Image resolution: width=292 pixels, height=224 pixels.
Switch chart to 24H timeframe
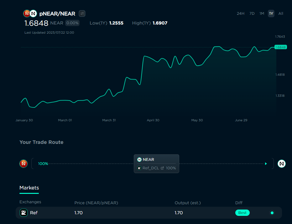(240, 14)
